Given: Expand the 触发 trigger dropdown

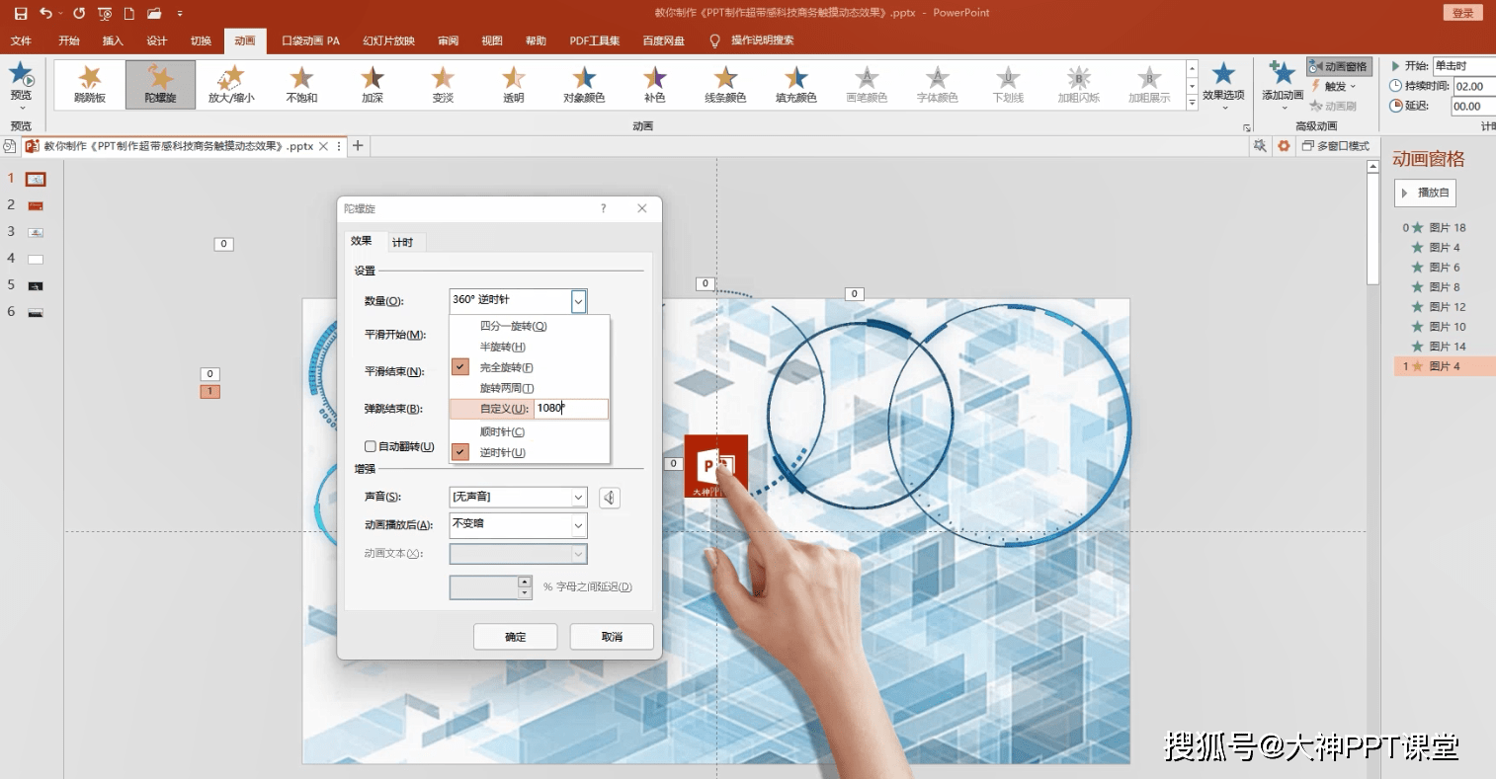Looking at the screenshot, I should pos(1335,87).
